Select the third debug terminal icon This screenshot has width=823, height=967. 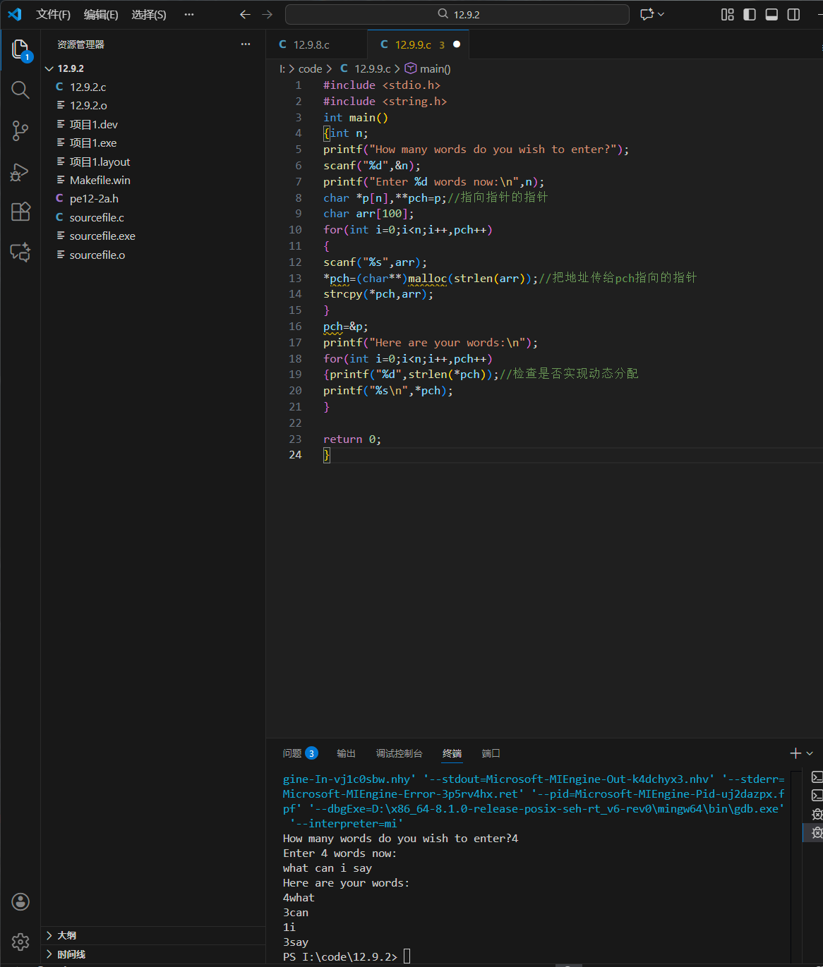click(817, 814)
